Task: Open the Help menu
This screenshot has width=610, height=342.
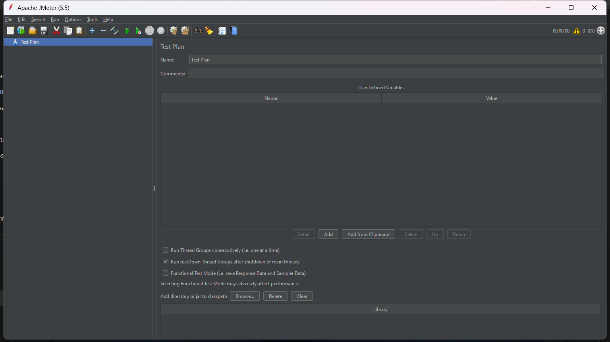Action: coord(108,19)
